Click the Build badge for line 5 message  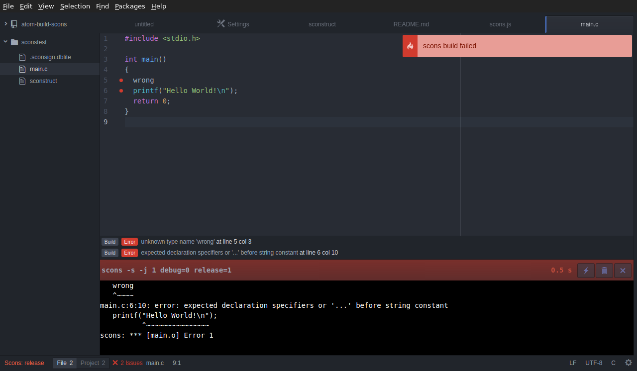(x=110, y=242)
